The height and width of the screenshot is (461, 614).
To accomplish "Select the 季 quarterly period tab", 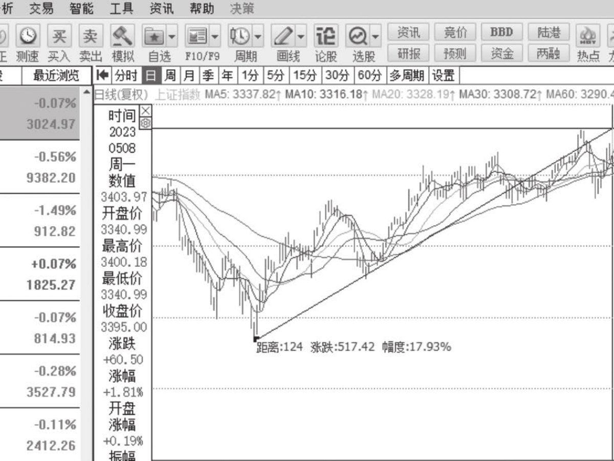I will pyautogui.click(x=208, y=76).
